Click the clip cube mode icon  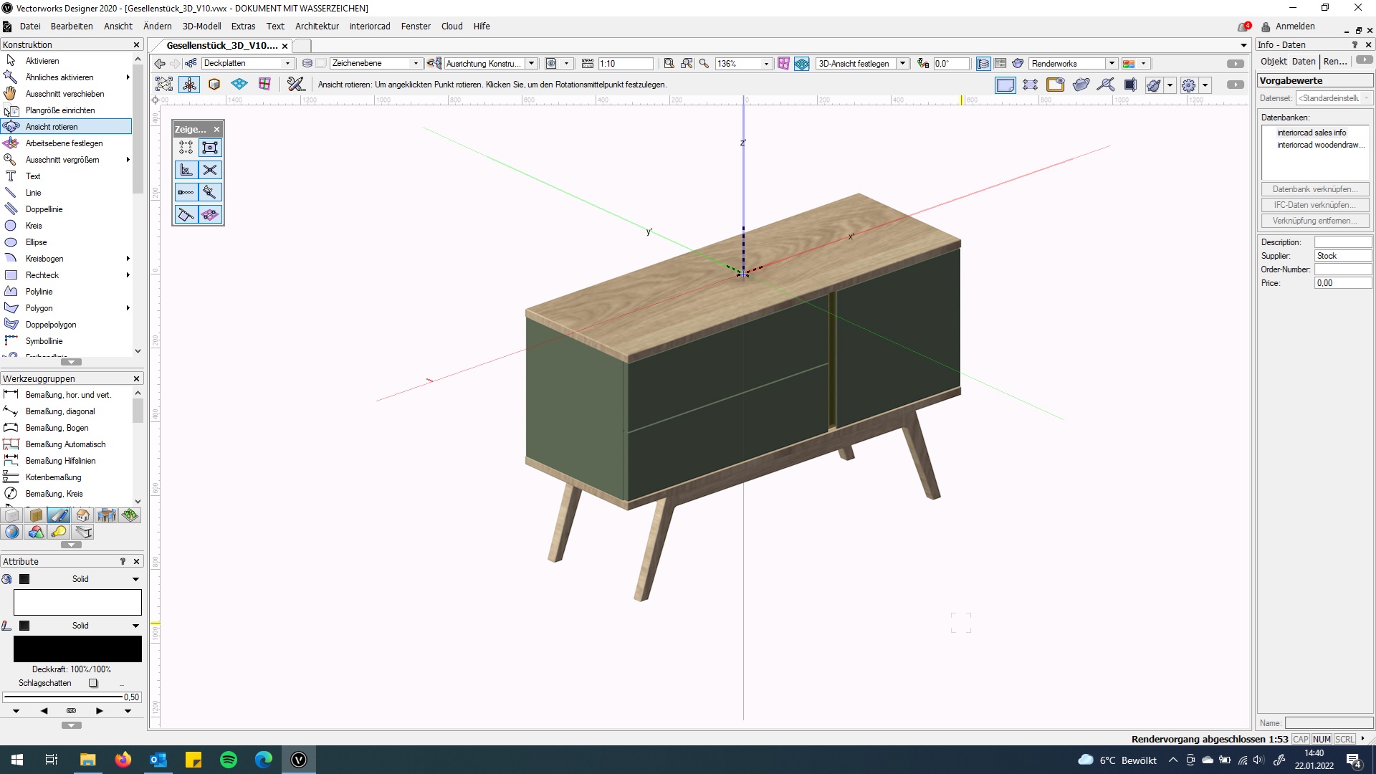pos(214,85)
